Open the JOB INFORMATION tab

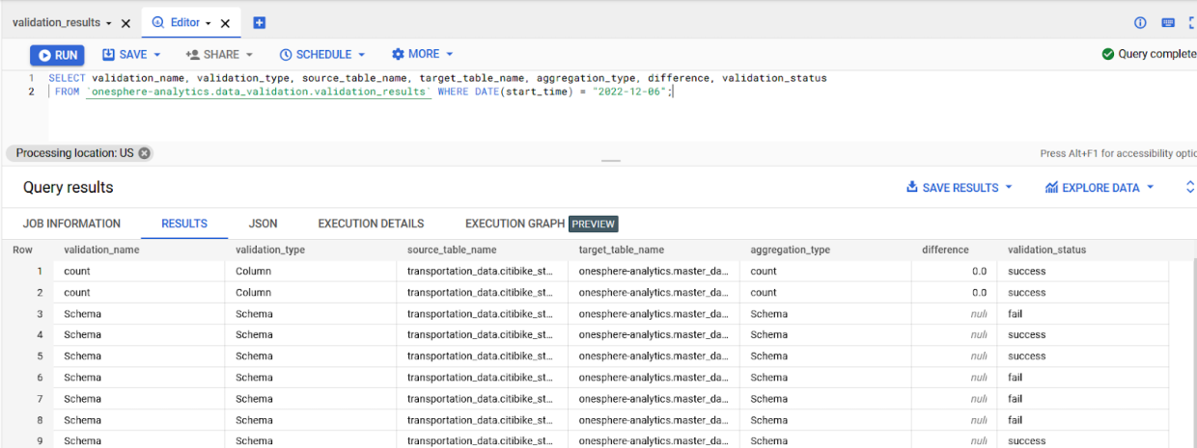pyautogui.click(x=71, y=224)
